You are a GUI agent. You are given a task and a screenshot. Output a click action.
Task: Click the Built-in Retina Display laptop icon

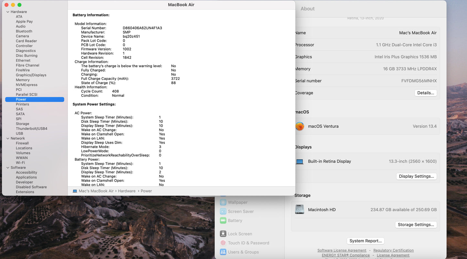300,161
